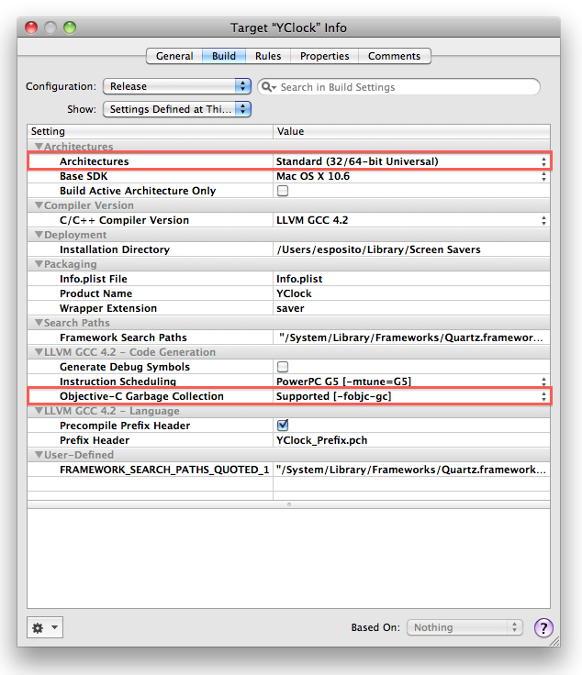Open the Show settings filter dropdown
Screen dimensions: 582x675
(x=177, y=109)
